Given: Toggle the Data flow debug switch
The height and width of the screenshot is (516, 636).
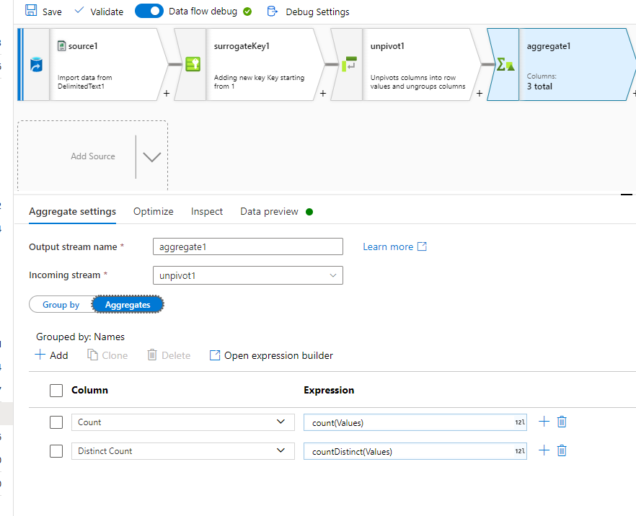Looking at the screenshot, I should [x=149, y=11].
